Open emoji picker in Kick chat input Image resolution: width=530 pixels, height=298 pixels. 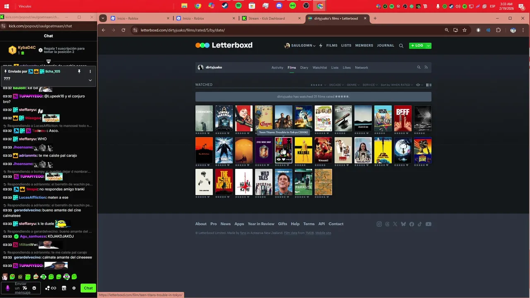pyautogui.click(x=34, y=288)
